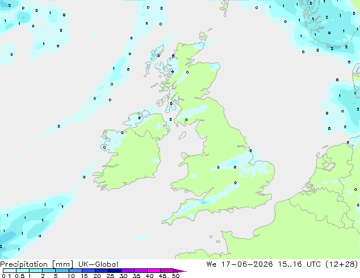Click the 15–20 mm legend swatch
This screenshot has width=360, height=278.
(89, 271)
